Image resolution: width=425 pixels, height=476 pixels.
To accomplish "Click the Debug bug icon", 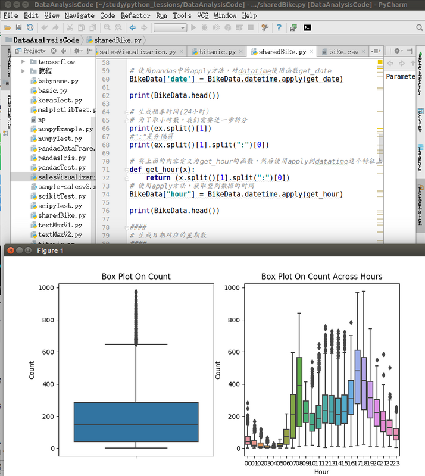I will coord(205,27).
